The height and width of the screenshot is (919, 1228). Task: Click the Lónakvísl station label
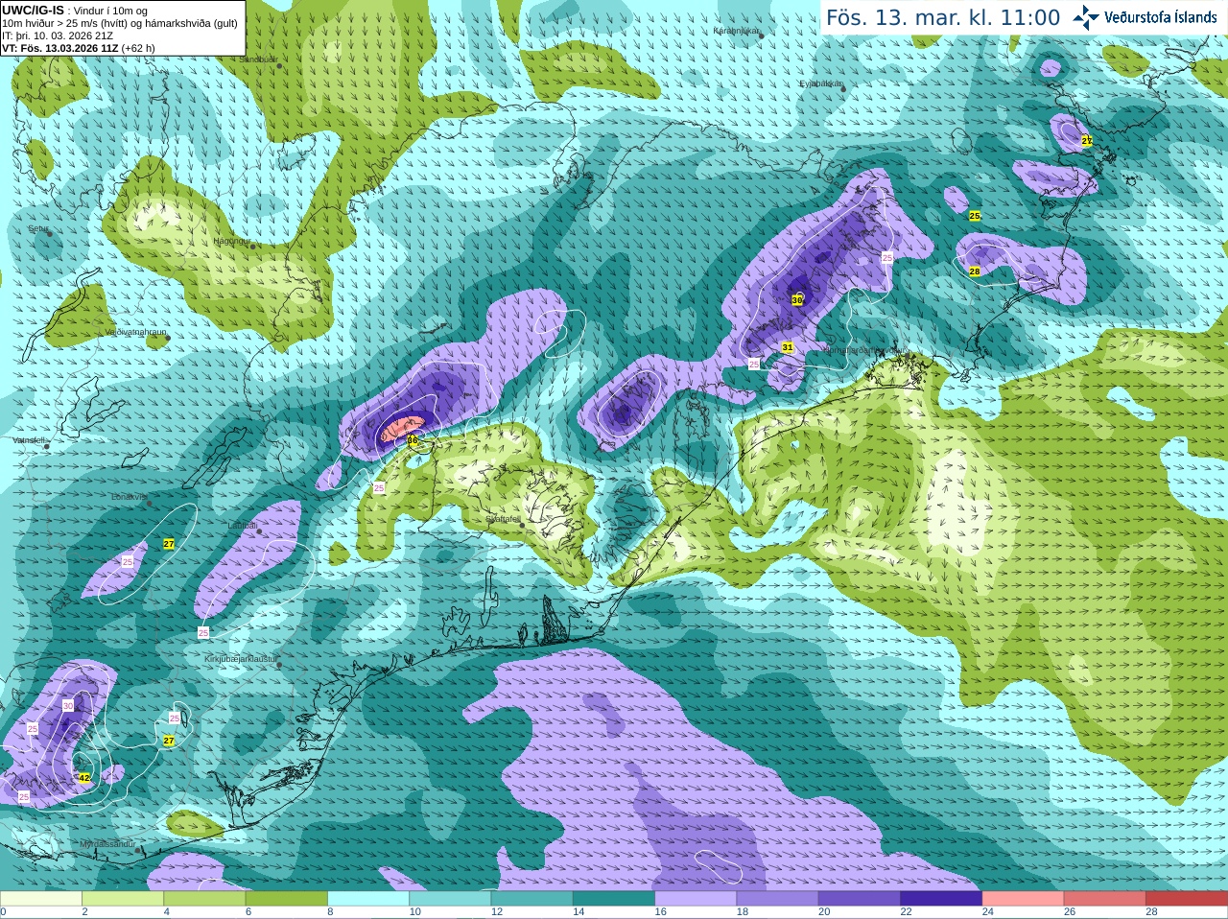[129, 497]
